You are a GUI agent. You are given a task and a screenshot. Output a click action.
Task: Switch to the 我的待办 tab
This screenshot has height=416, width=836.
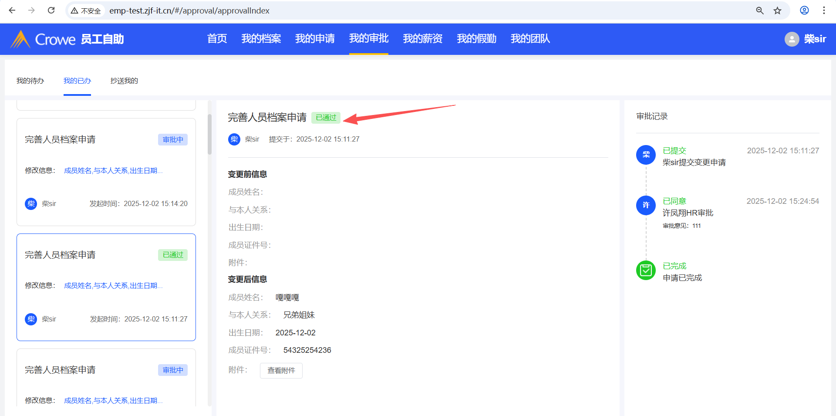point(30,81)
